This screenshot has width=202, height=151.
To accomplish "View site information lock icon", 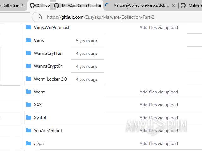I will point(40,17).
